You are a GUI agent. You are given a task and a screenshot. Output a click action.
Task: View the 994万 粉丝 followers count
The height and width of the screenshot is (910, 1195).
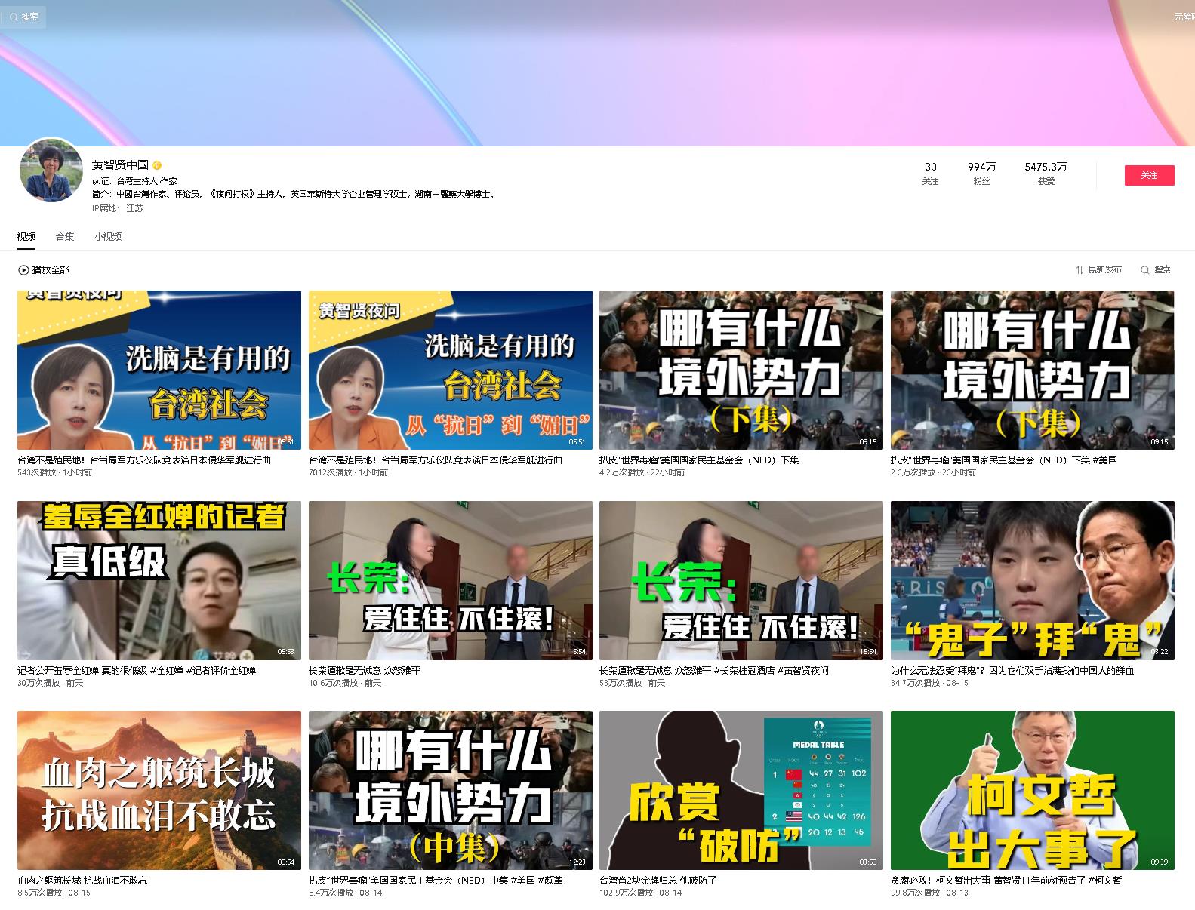pos(981,173)
